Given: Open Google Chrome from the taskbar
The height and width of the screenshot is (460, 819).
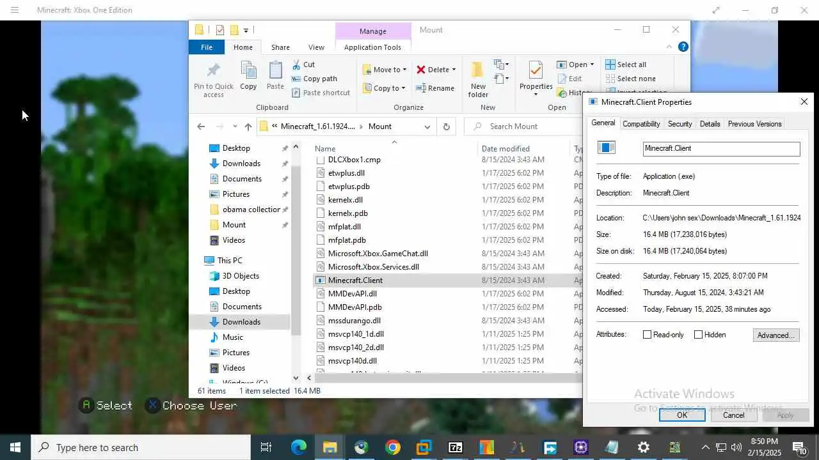Looking at the screenshot, I should pyautogui.click(x=393, y=447).
